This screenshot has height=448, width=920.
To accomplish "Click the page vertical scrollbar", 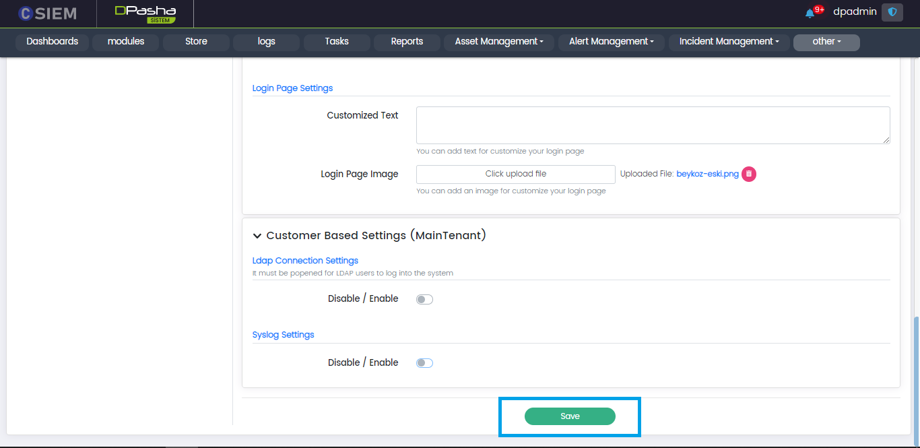I will tap(915, 377).
